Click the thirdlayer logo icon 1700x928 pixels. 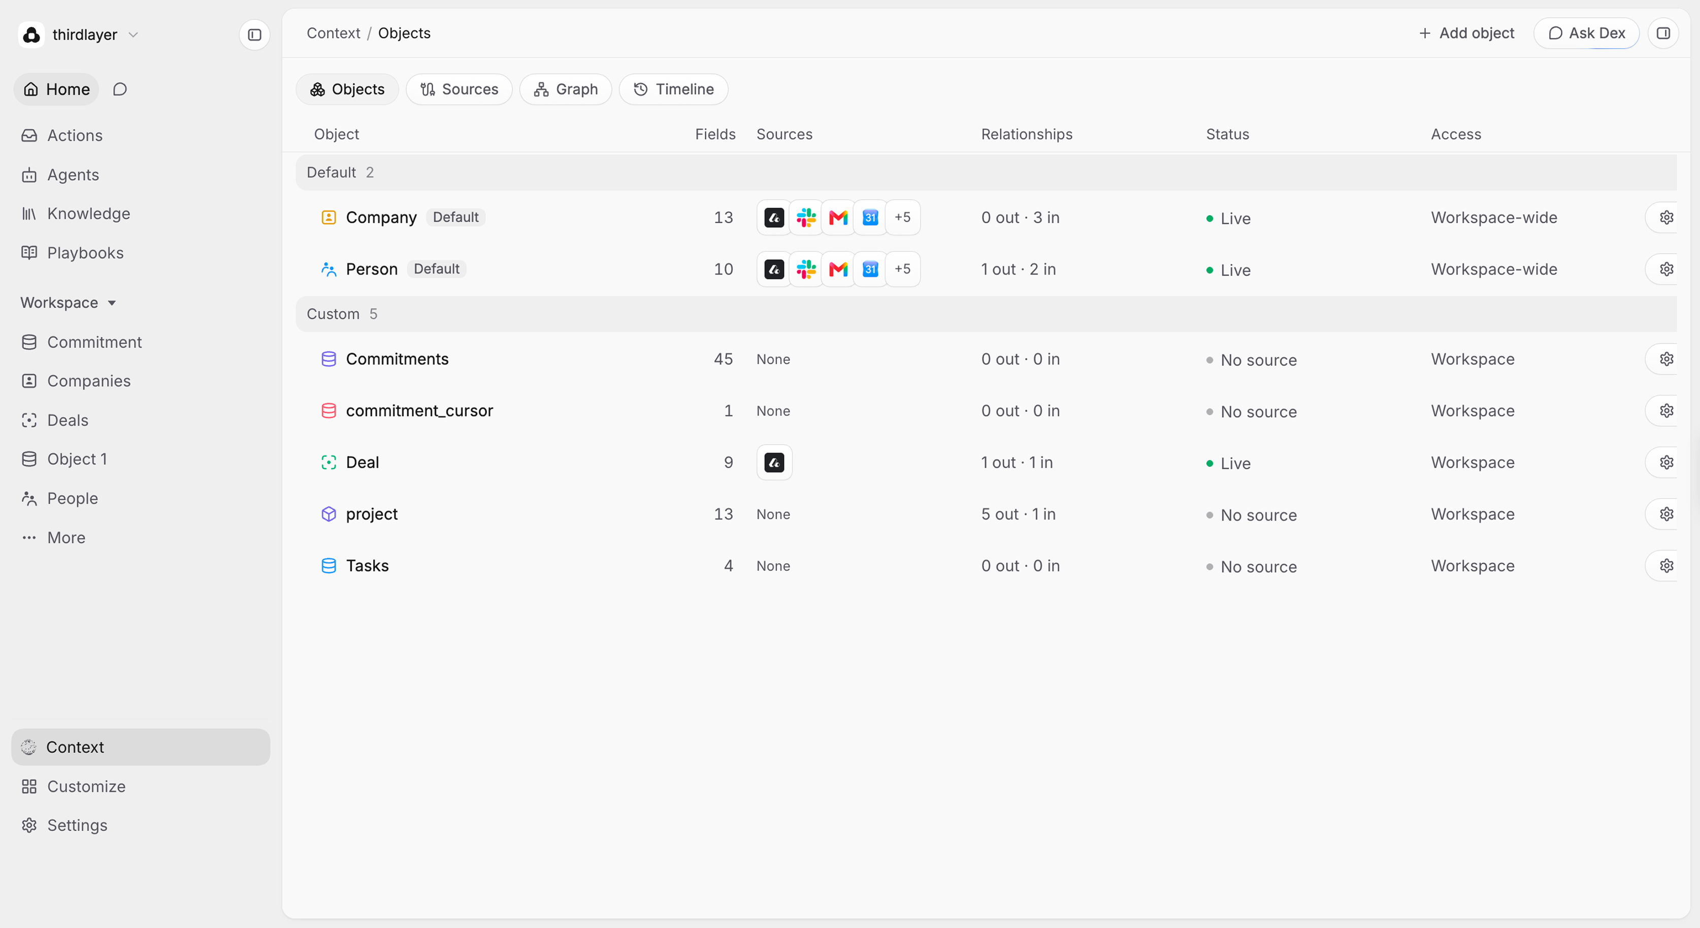click(x=31, y=35)
